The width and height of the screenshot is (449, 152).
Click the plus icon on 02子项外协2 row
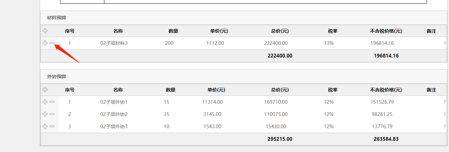[x=45, y=114]
